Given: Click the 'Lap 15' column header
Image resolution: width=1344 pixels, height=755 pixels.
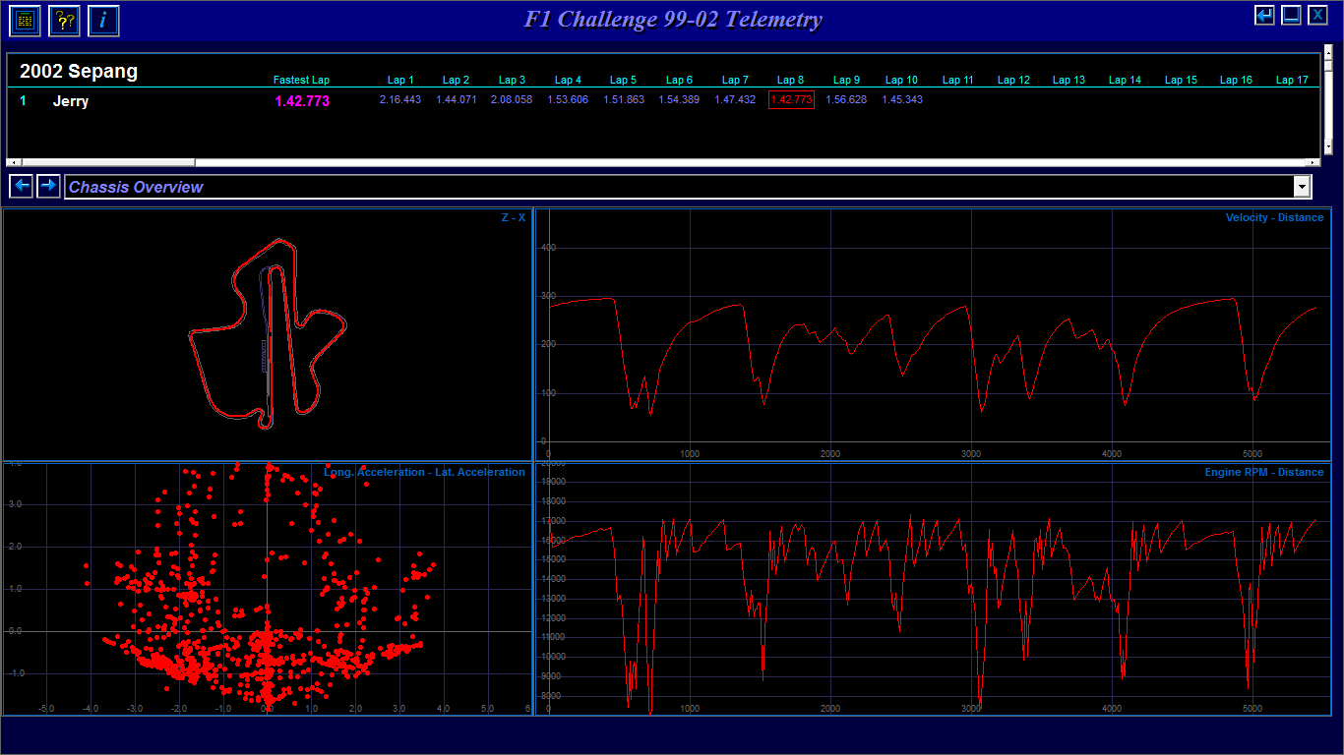Looking at the screenshot, I should 1181,81.
